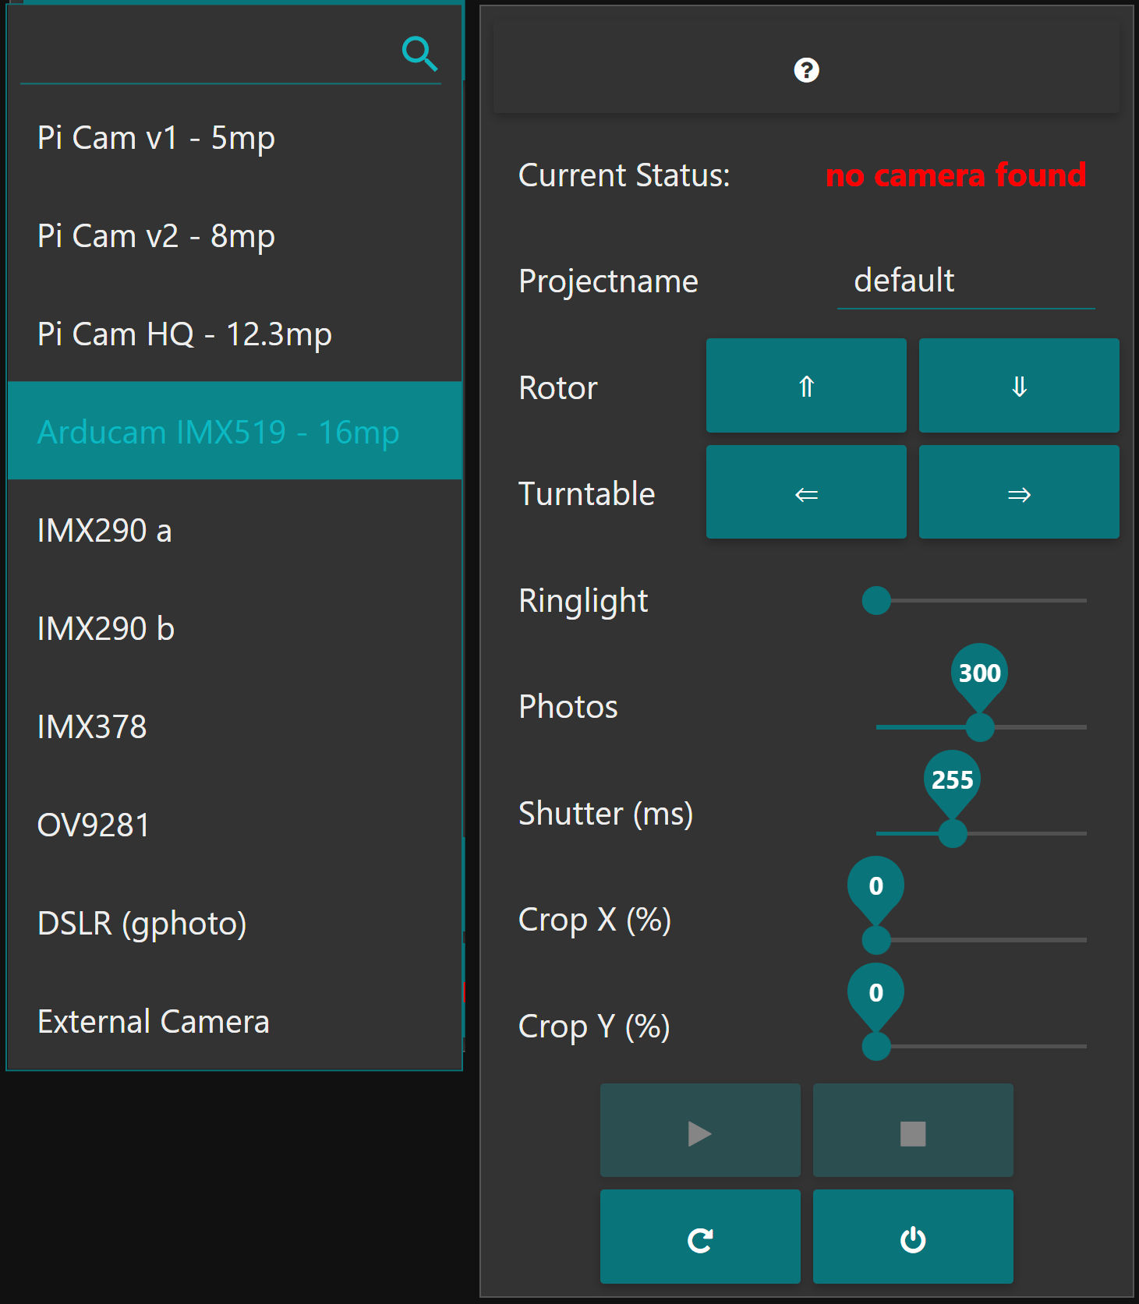This screenshot has height=1304, width=1139.
Task: Edit the Projectname field showing default
Action: click(966, 281)
